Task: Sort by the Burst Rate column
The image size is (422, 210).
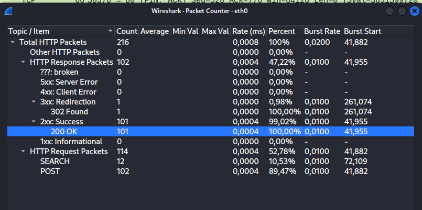Action: coord(322,31)
